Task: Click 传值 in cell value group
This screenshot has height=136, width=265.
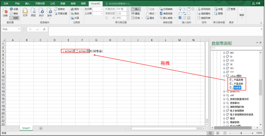Action: [x=219, y=9]
